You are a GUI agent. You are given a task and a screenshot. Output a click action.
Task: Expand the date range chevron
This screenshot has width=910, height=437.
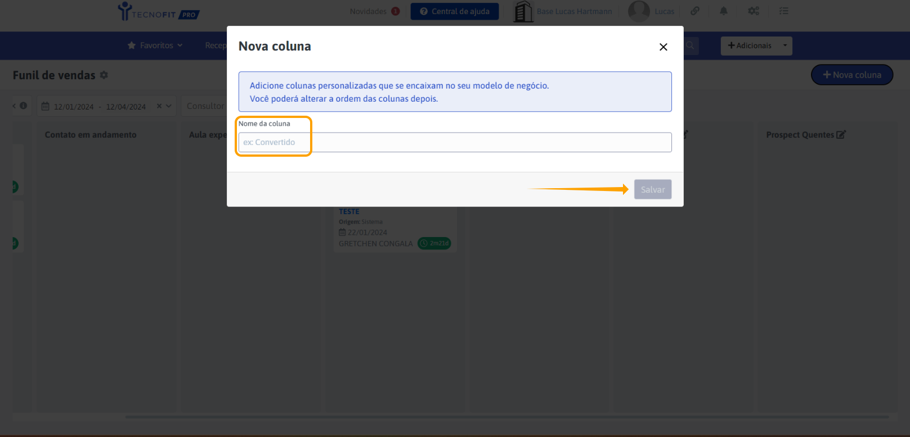pos(169,106)
